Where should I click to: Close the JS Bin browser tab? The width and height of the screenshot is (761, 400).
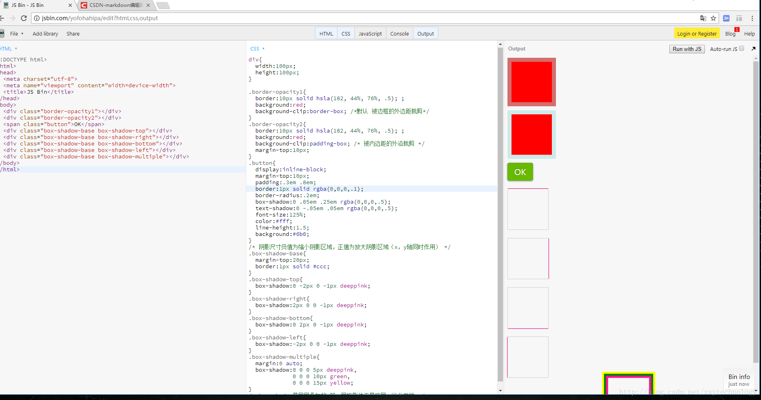pos(70,5)
